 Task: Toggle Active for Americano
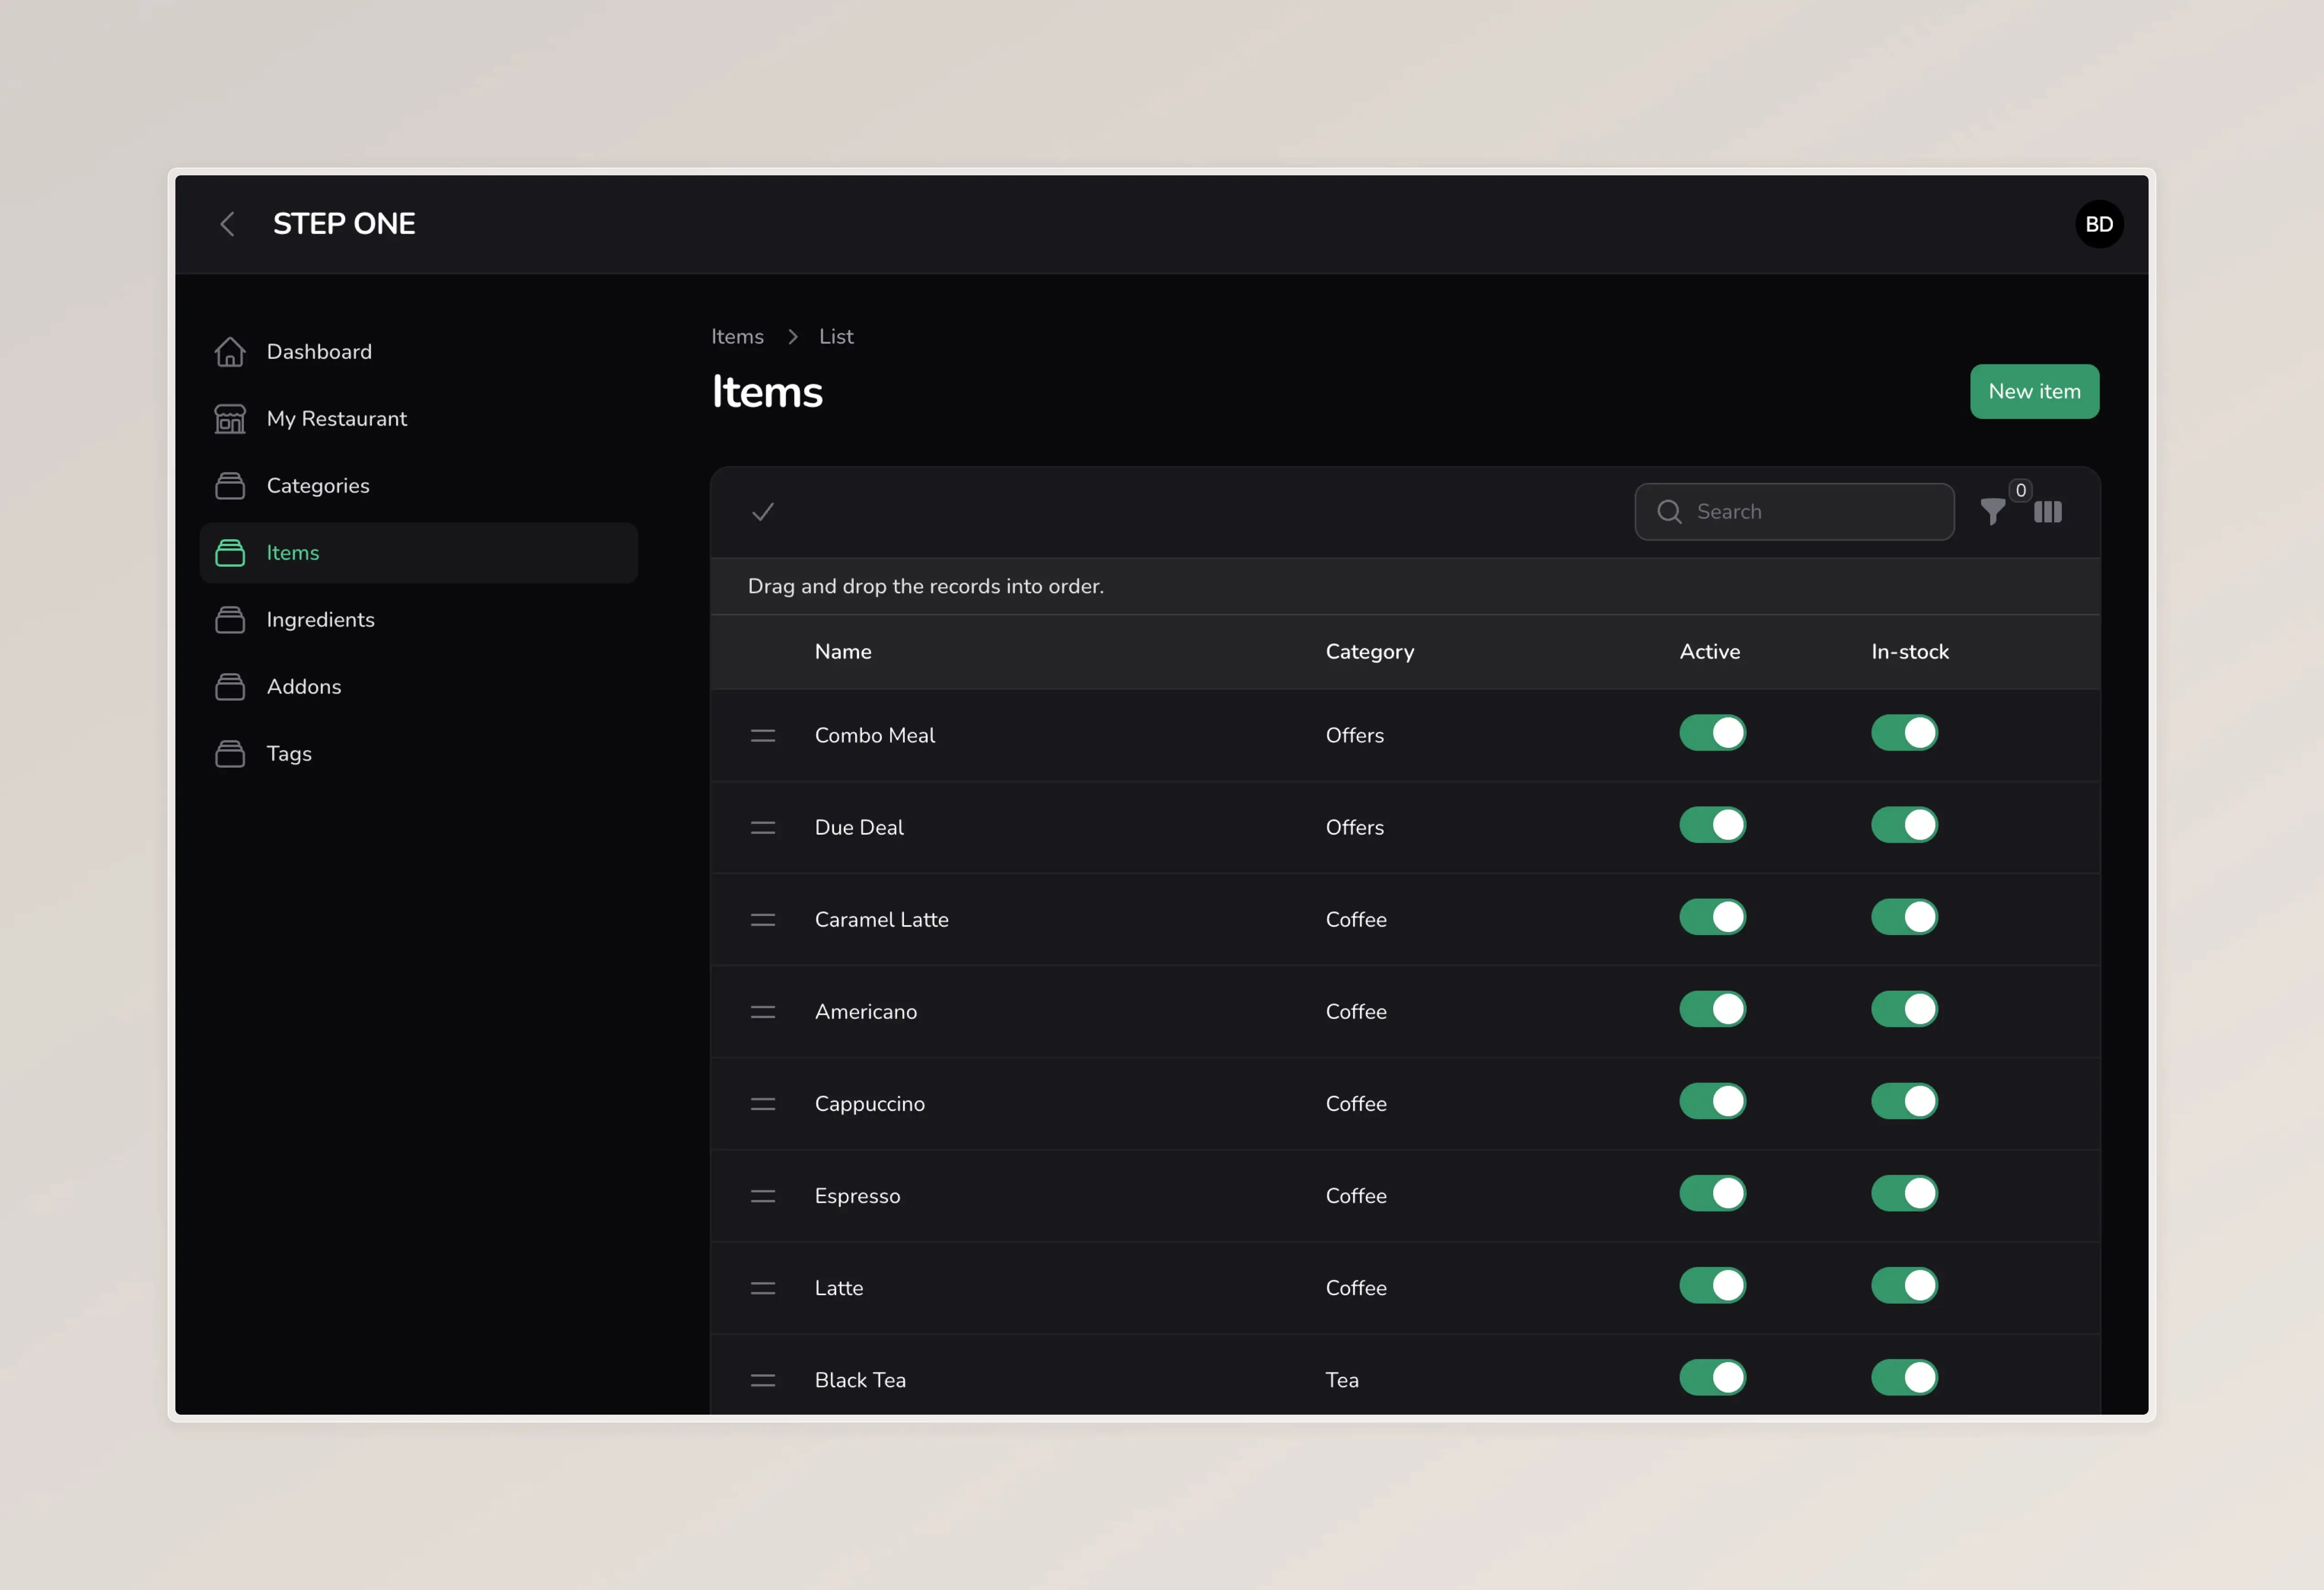[x=1712, y=1009]
